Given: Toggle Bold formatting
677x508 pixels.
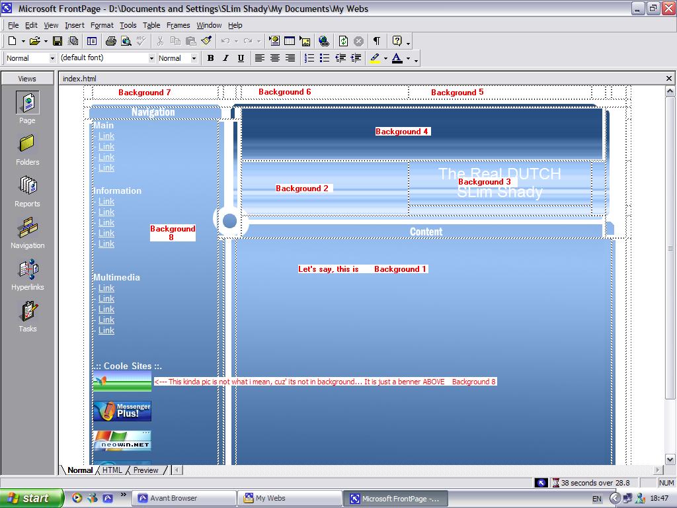Looking at the screenshot, I should [210, 58].
